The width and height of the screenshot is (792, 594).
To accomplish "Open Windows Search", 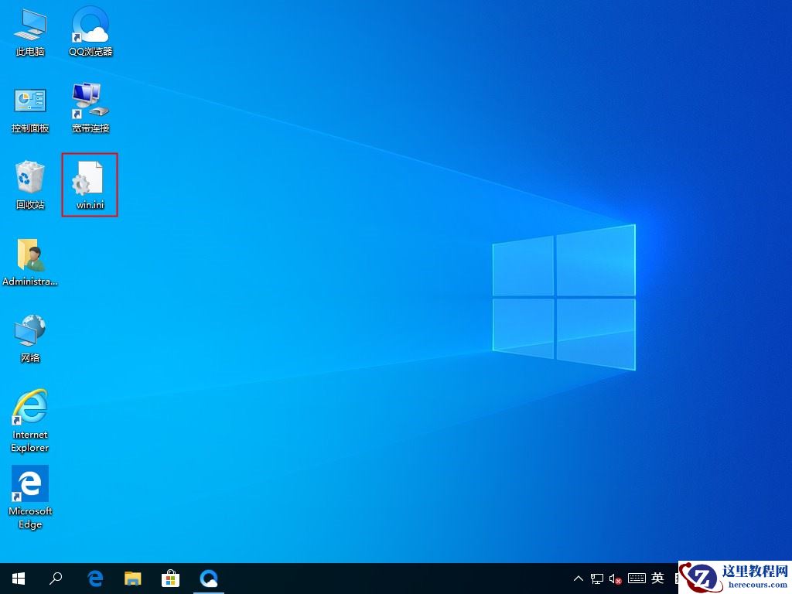I will pos(55,579).
